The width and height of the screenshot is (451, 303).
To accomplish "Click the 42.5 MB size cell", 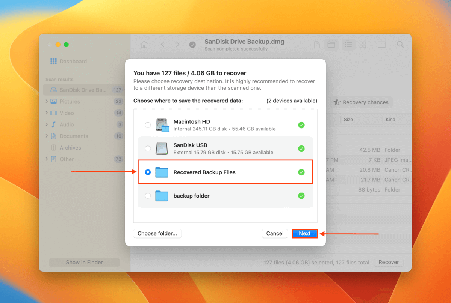I will [369, 150].
